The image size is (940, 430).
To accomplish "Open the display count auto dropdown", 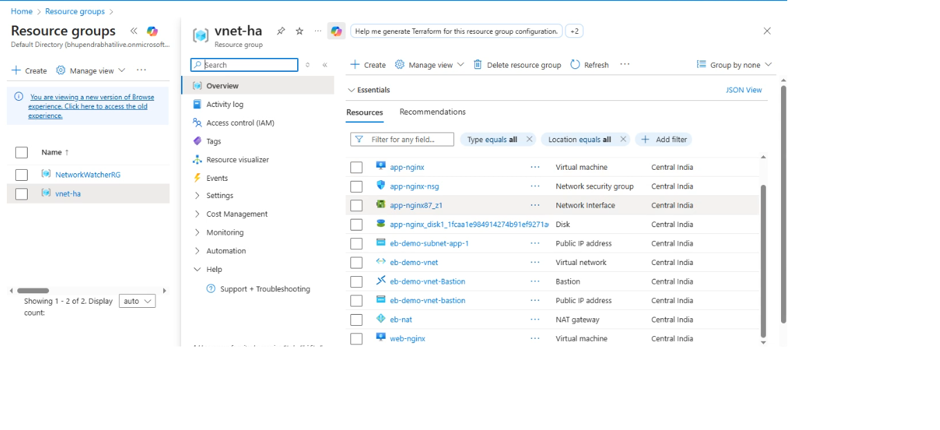I will (x=138, y=301).
